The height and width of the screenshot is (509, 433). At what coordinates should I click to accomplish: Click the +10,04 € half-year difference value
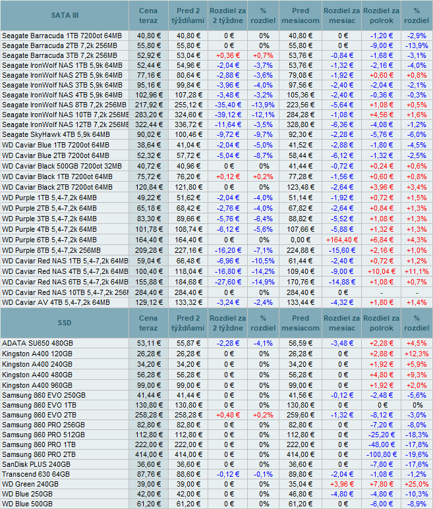point(382,271)
